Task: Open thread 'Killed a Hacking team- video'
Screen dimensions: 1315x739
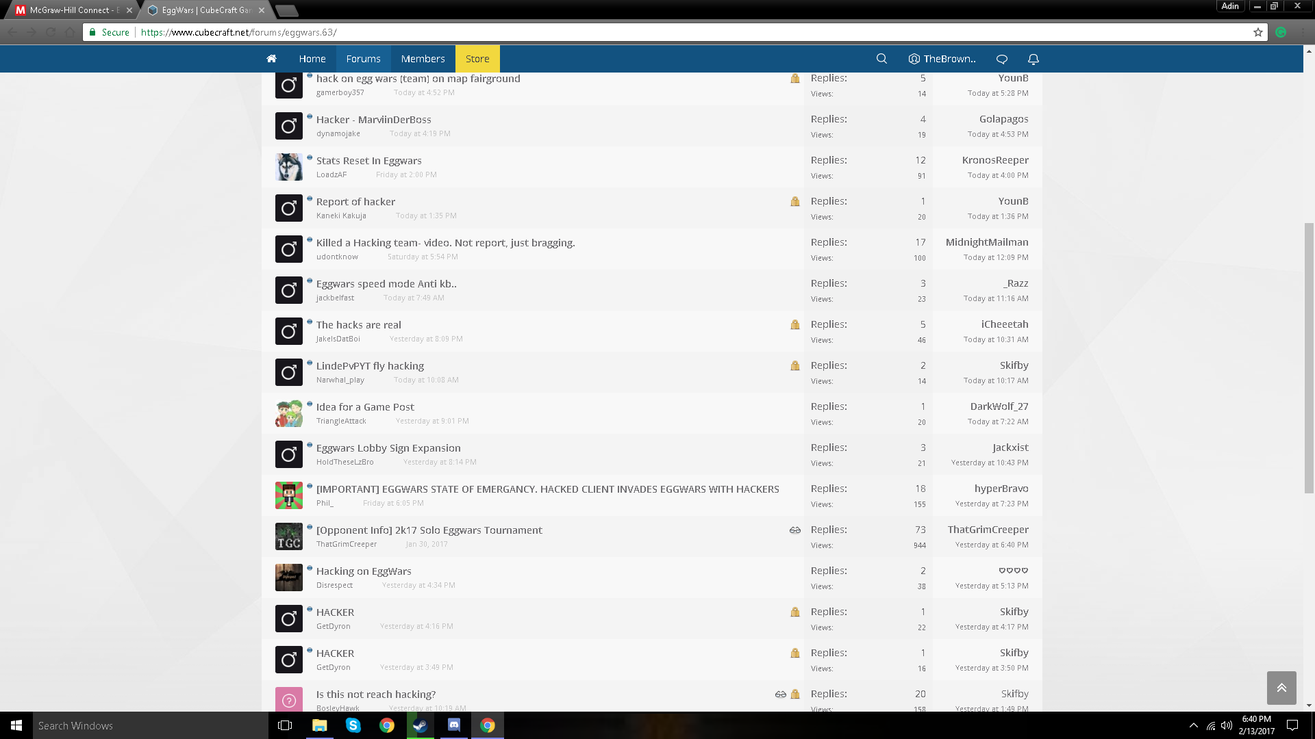Action: tap(446, 243)
